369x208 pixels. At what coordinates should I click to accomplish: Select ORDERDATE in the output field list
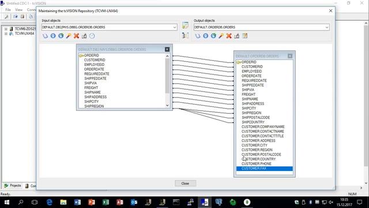[x=251, y=76]
